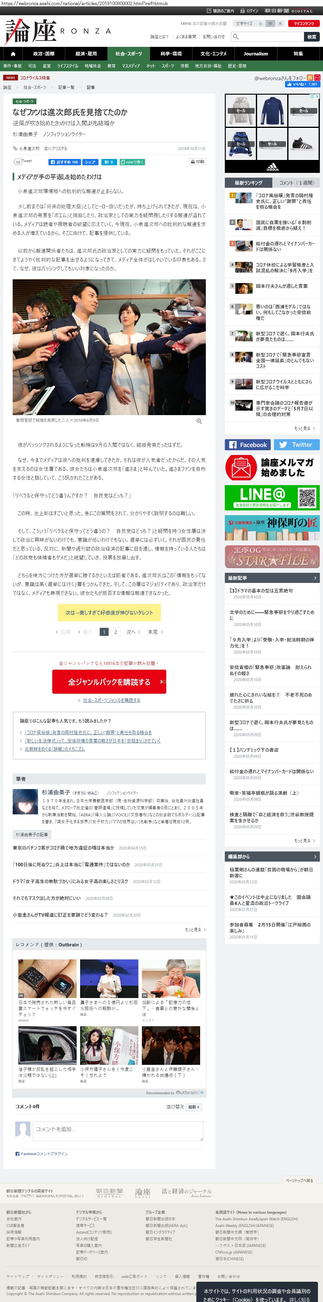Screen dimensions: 323x1302
Task: Open the 政治・国際 menu tab
Action: tap(44, 54)
